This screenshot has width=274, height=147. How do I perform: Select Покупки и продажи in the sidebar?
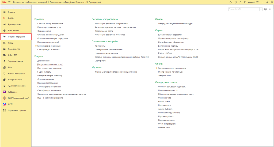pyautogui.click(x=16, y=37)
